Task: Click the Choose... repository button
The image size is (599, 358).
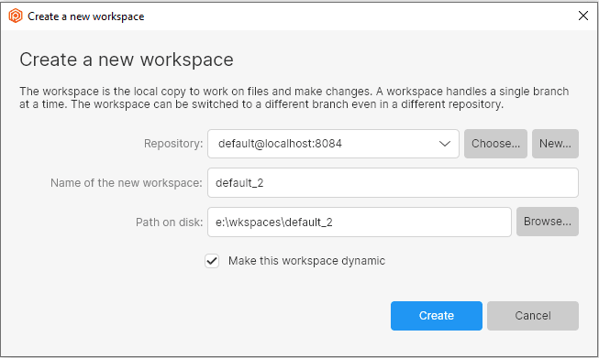Action: tap(495, 144)
